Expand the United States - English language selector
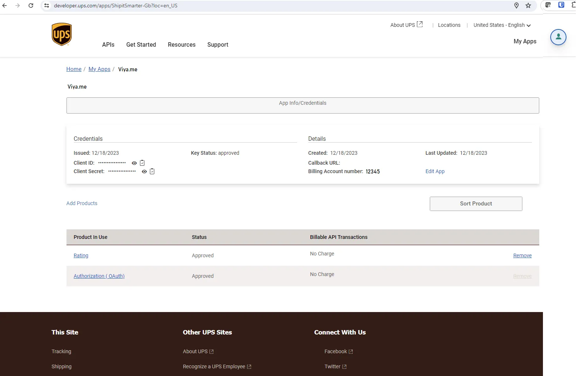This screenshot has width=576, height=376. (502, 25)
